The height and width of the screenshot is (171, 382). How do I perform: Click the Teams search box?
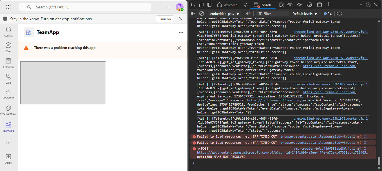tap(85, 7)
